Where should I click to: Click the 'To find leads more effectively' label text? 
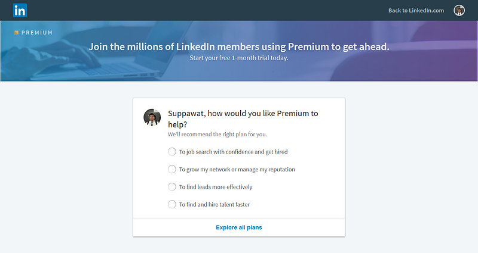tap(216, 187)
